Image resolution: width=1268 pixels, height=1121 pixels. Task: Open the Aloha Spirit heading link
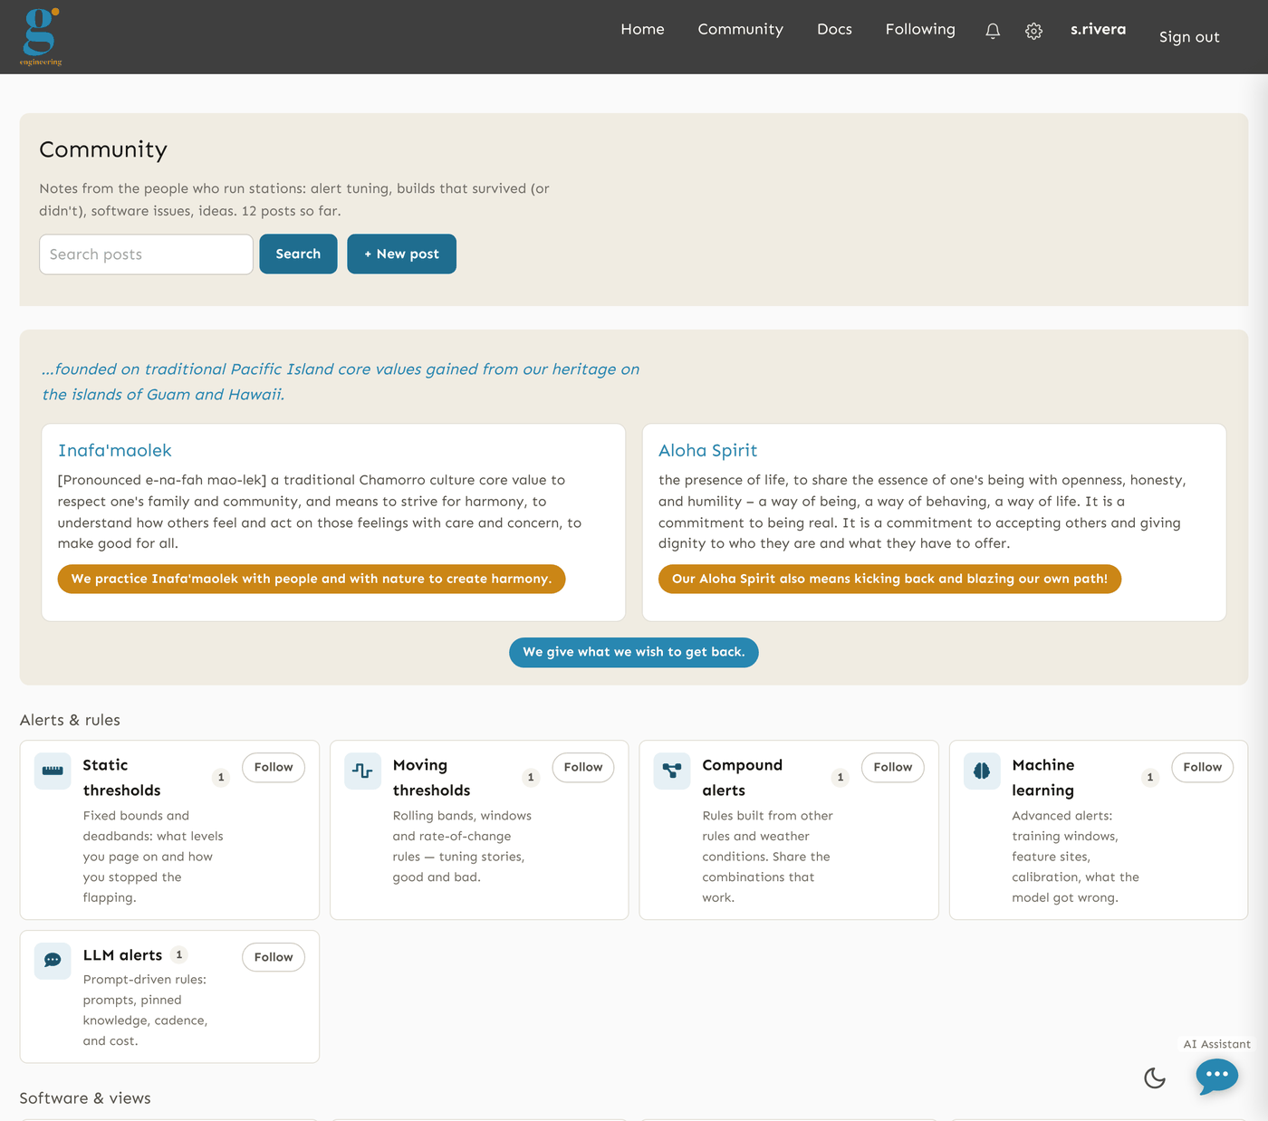(707, 451)
